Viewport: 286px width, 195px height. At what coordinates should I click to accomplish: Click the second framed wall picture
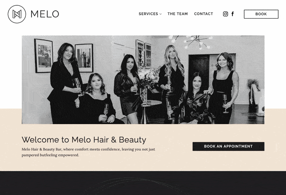(84, 58)
